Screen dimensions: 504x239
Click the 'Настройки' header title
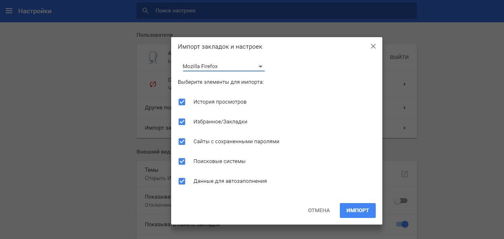(x=35, y=11)
